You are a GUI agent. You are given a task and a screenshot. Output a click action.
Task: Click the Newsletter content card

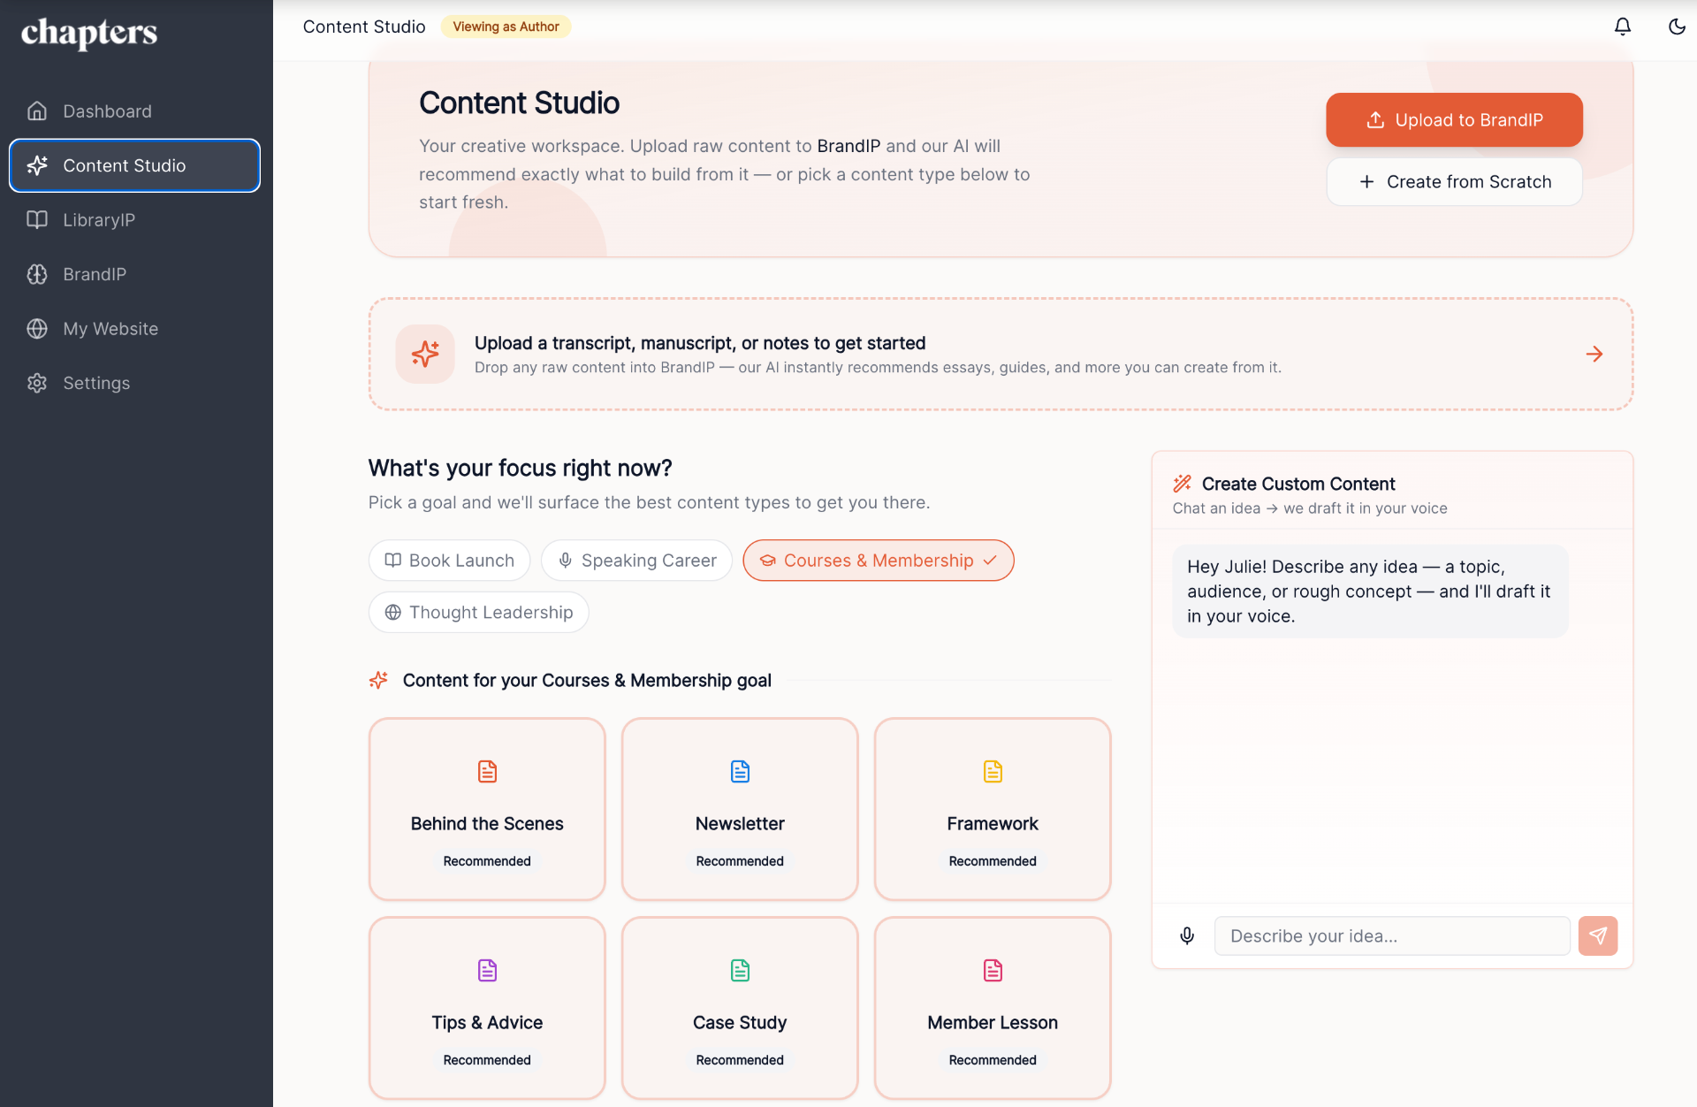(740, 809)
